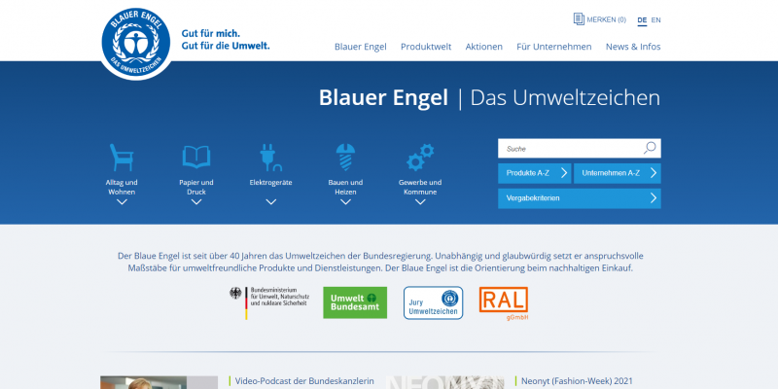Click the search magnifier icon
Image resolution: width=778 pixels, height=389 pixels.
pos(650,148)
